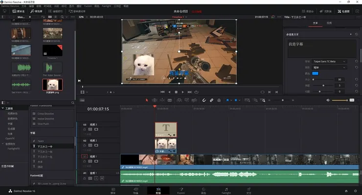Image resolution: width=362 pixels, height=195 pixels.
Task: Open the Taipei Sans TC Beta font dropdown
Action: pos(329,61)
